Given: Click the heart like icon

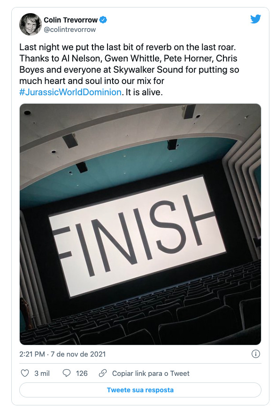Looking at the screenshot, I should pyautogui.click(x=25, y=374).
